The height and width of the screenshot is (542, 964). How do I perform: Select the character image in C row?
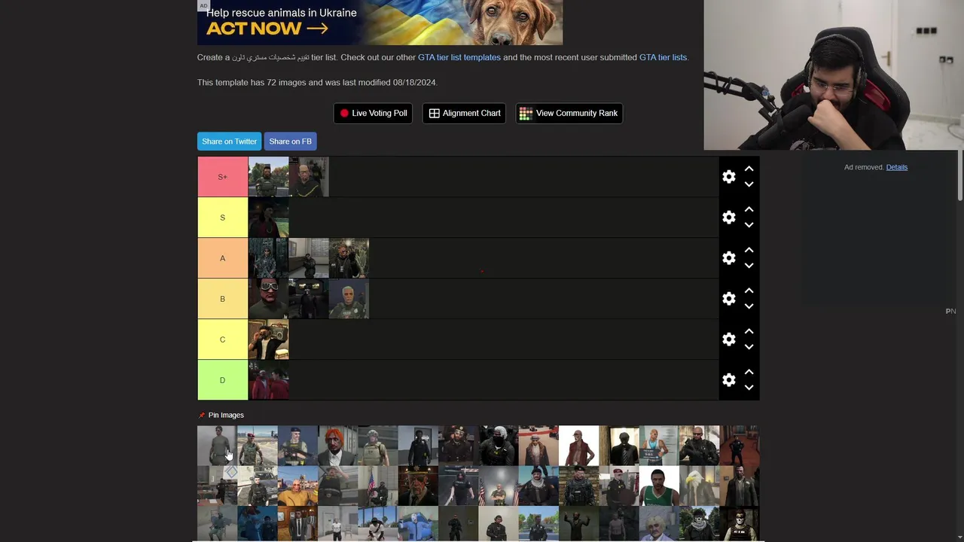268,340
